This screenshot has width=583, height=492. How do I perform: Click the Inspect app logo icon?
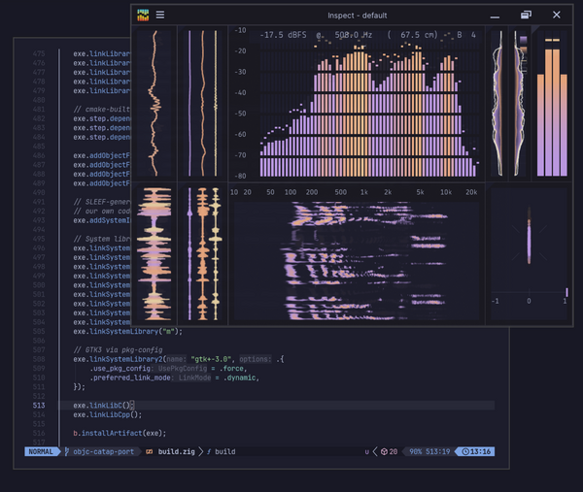(143, 16)
